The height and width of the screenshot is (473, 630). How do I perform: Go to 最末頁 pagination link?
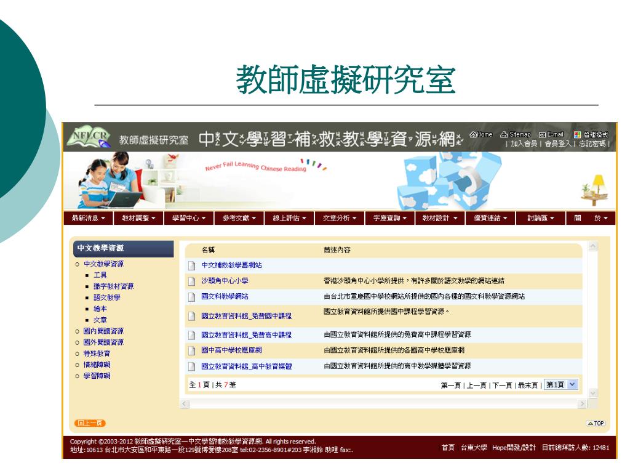[528, 386]
